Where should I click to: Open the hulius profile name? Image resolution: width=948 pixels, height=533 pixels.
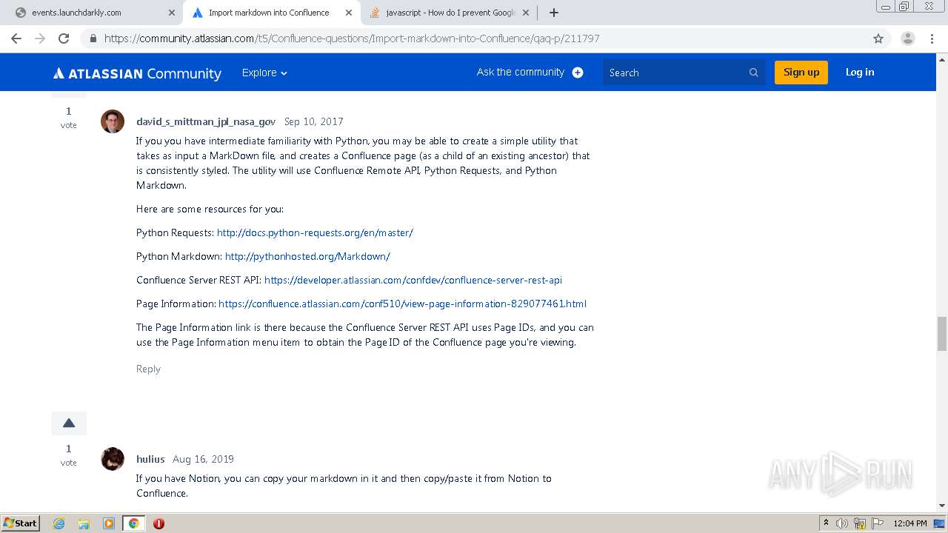click(150, 459)
